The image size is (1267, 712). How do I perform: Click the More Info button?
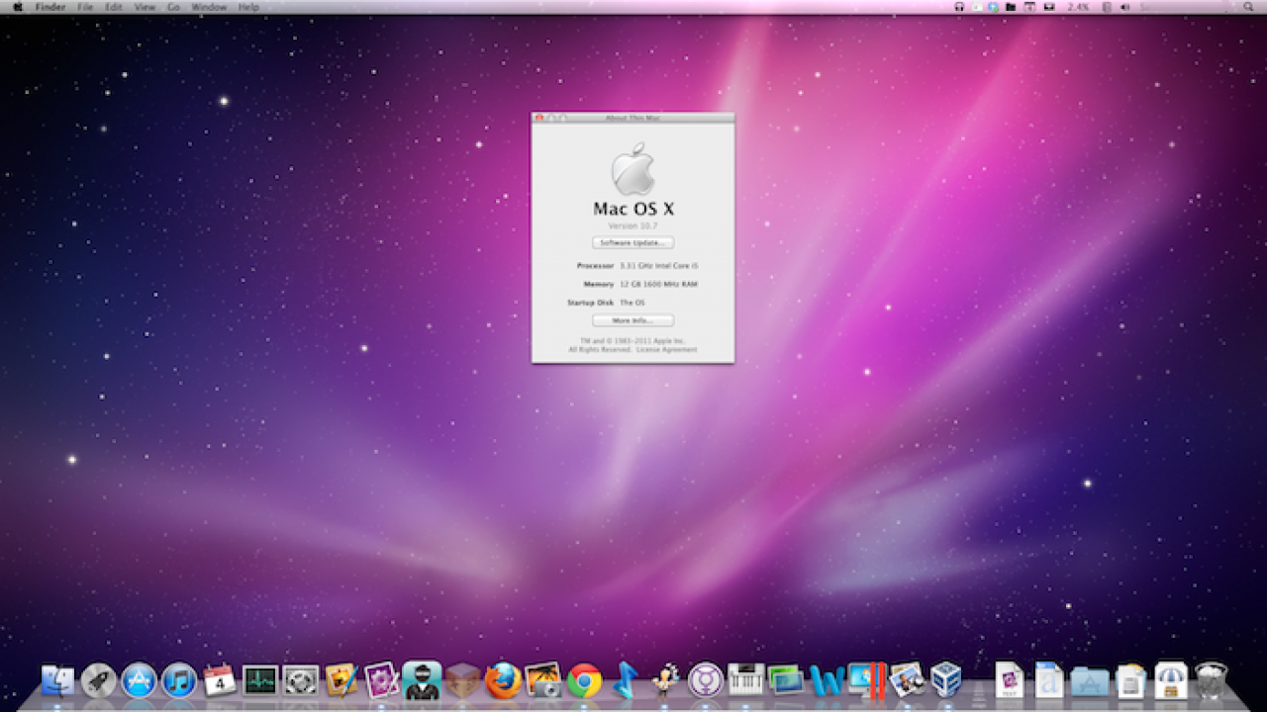[633, 320]
